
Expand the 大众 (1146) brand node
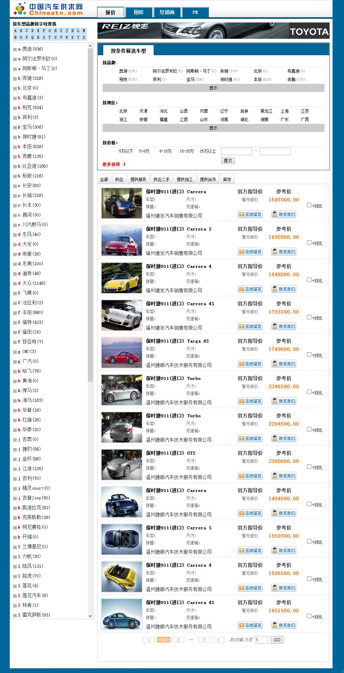point(15,284)
